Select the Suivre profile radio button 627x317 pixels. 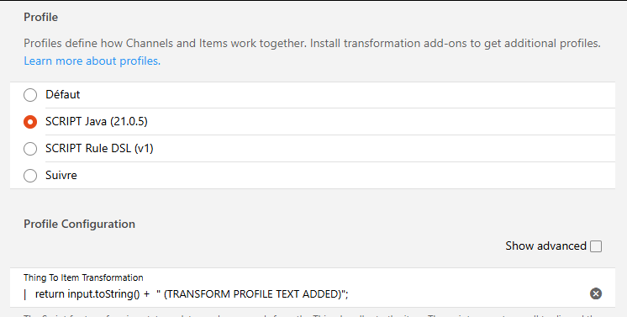30,175
